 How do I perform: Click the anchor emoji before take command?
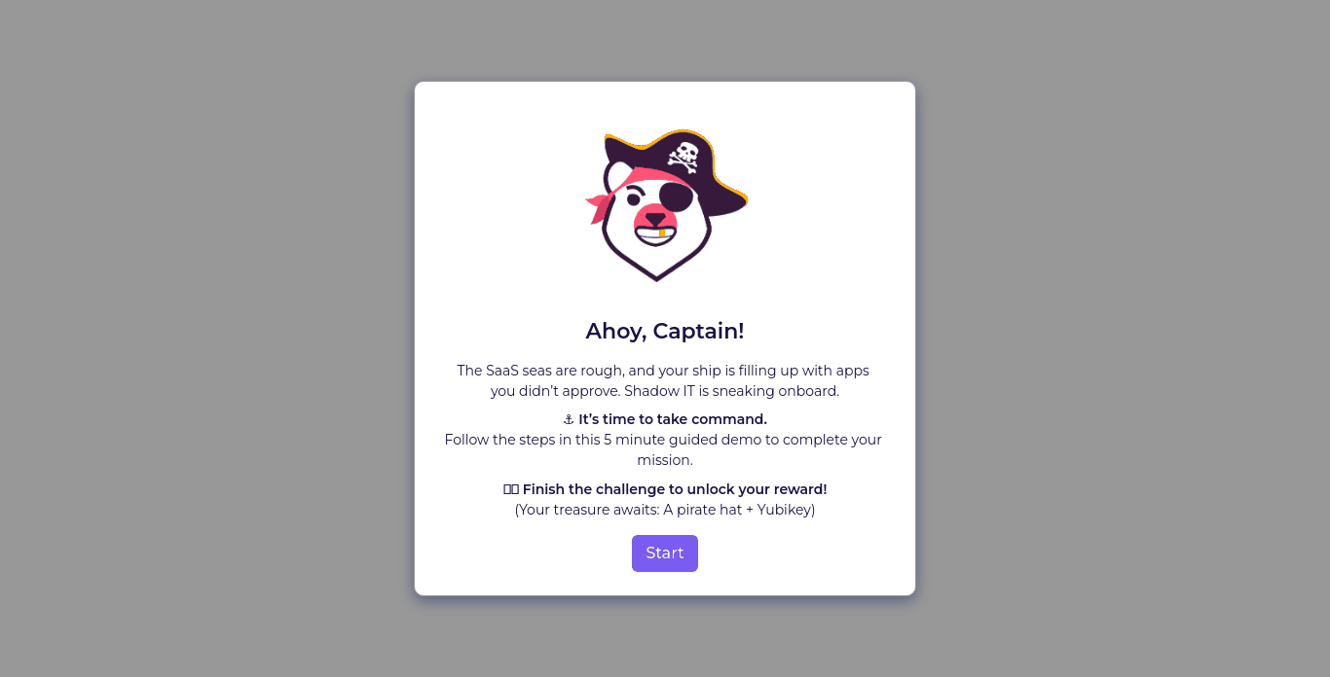569,419
